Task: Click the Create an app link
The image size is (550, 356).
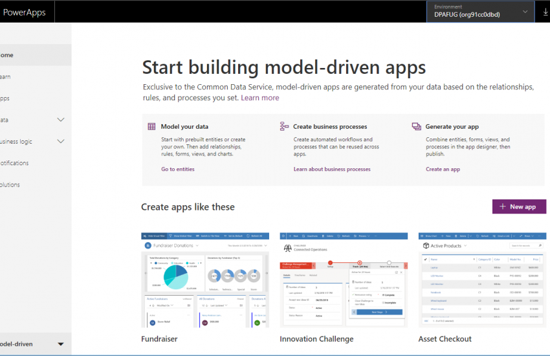Action: click(x=443, y=169)
